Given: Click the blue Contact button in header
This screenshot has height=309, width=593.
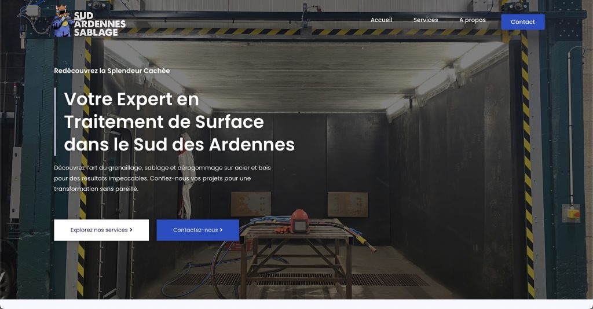Looking at the screenshot, I should point(523,22).
